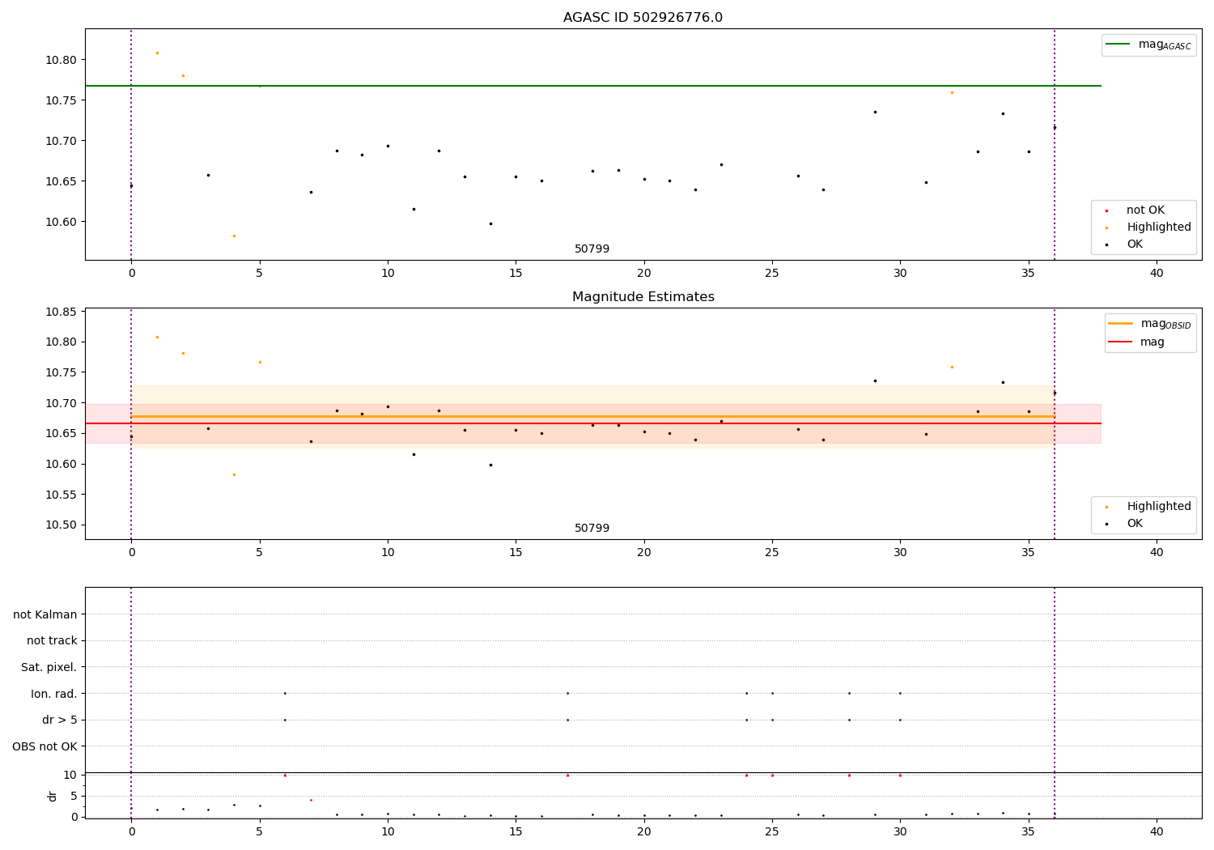
Task: Click the 'dr > 5' axis label
Action: pyautogui.click(x=60, y=720)
